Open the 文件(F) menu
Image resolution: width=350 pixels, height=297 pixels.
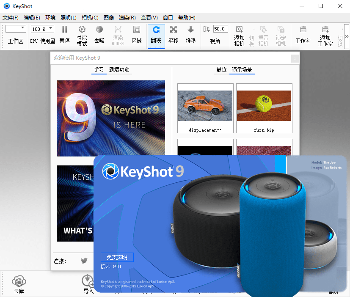coord(11,18)
